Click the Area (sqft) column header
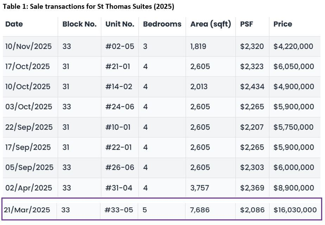 [x=210, y=24]
